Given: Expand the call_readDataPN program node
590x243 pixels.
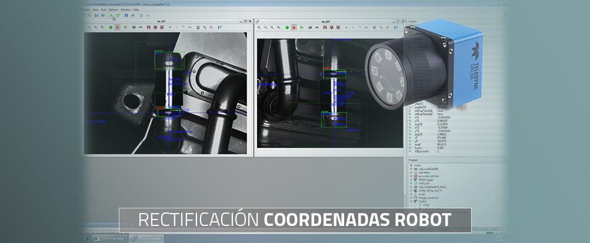Looking at the screenshot, I should click(410, 168).
